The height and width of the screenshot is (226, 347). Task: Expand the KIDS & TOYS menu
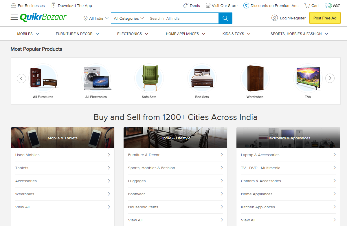(236, 34)
